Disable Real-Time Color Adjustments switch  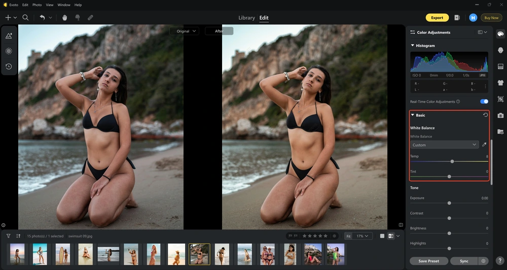(484, 101)
